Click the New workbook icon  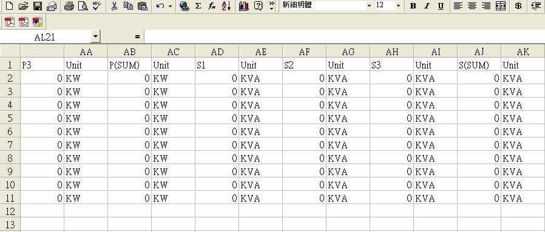[x=9, y=6]
